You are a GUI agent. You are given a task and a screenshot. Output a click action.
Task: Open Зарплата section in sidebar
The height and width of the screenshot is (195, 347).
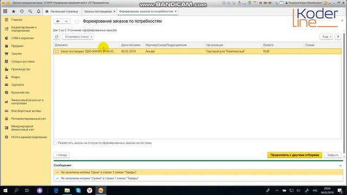pyautogui.click(x=17, y=84)
